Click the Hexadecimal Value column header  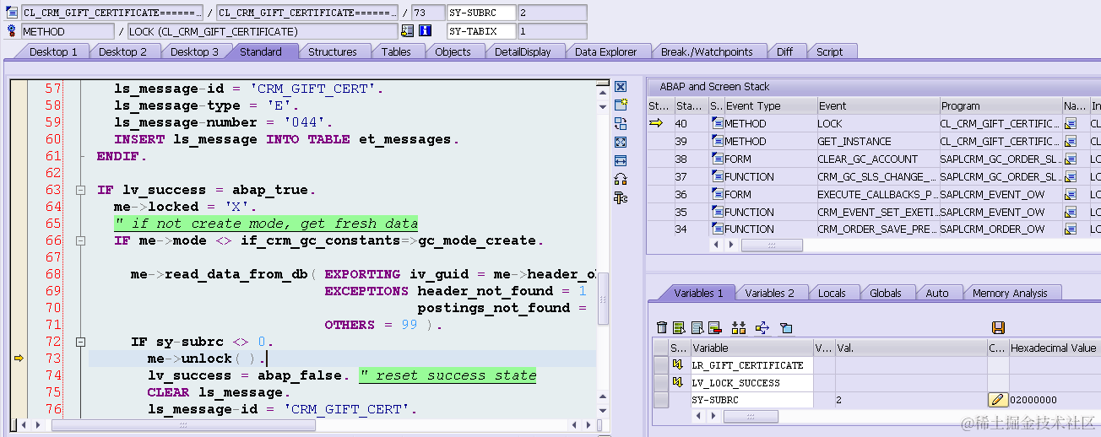1054,348
